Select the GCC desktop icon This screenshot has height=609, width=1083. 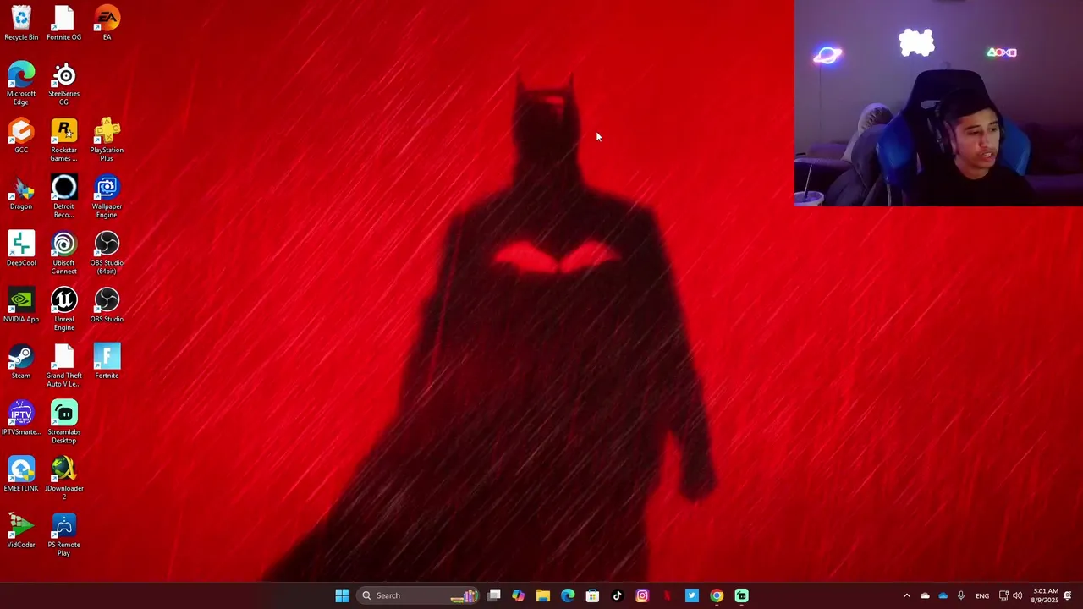point(21,136)
